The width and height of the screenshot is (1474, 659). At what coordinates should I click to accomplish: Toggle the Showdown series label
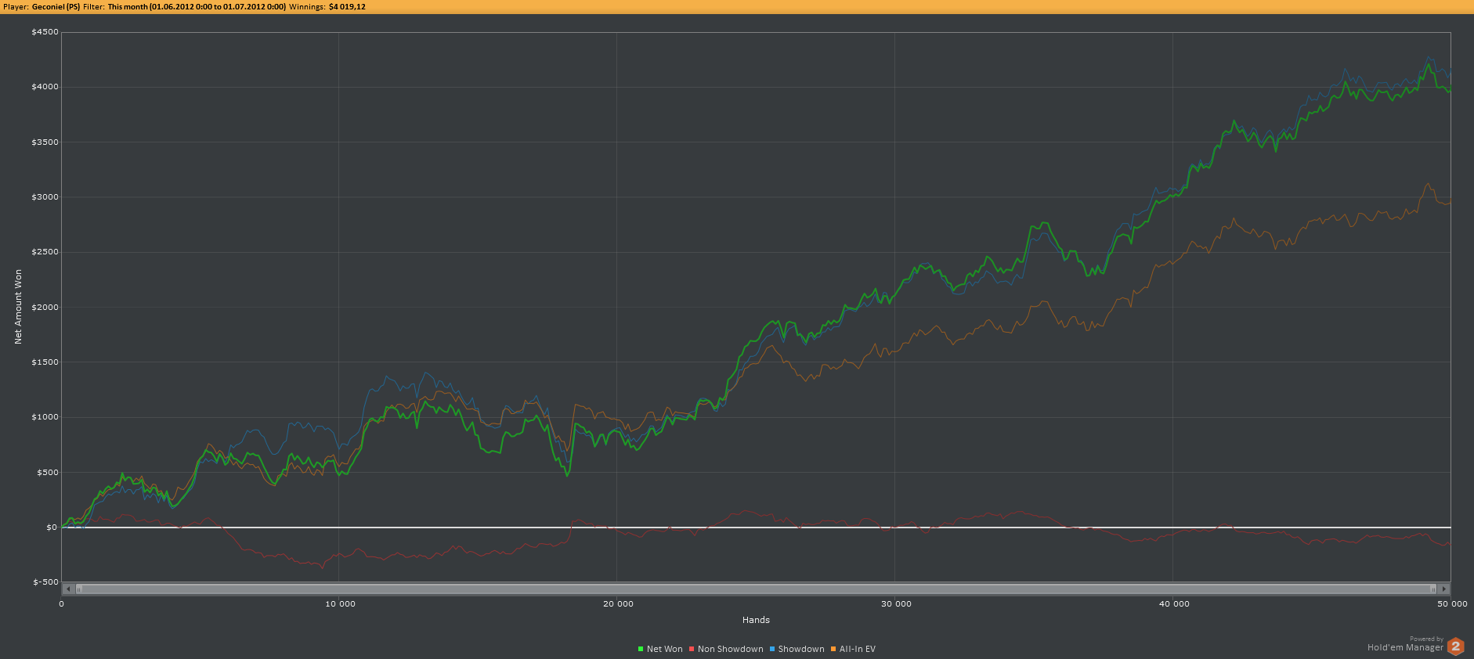(800, 649)
